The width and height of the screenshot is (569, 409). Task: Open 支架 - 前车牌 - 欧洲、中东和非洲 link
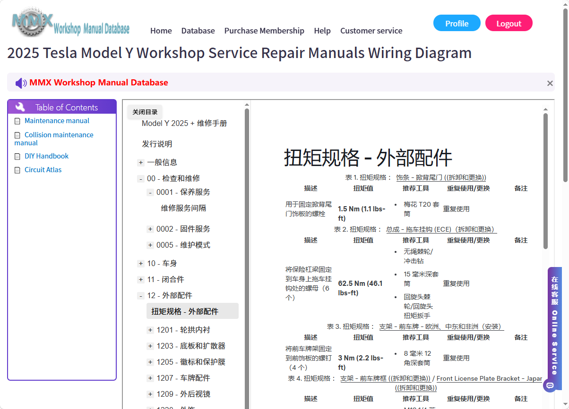point(441,326)
